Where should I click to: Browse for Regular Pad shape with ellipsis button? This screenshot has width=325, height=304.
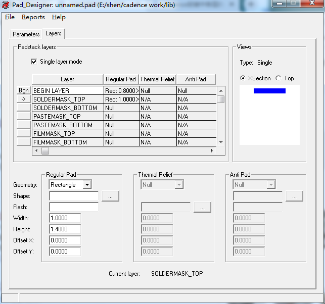(110, 196)
